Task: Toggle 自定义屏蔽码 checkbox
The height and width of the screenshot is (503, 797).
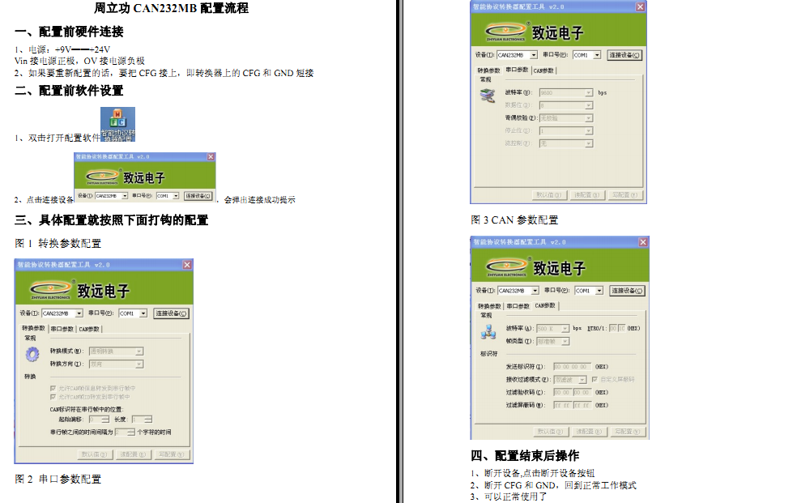Action: (595, 379)
